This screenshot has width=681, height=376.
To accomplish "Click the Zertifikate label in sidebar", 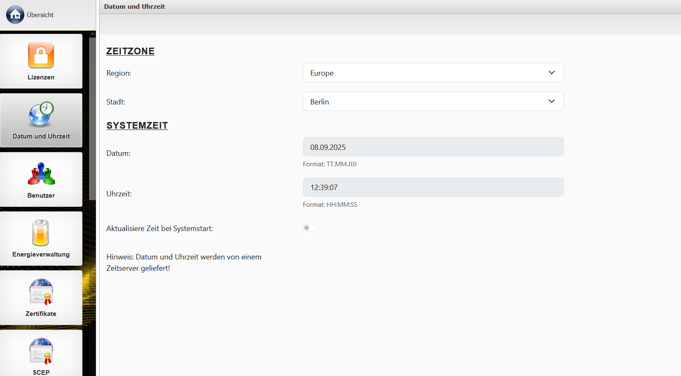I will pyautogui.click(x=41, y=314).
